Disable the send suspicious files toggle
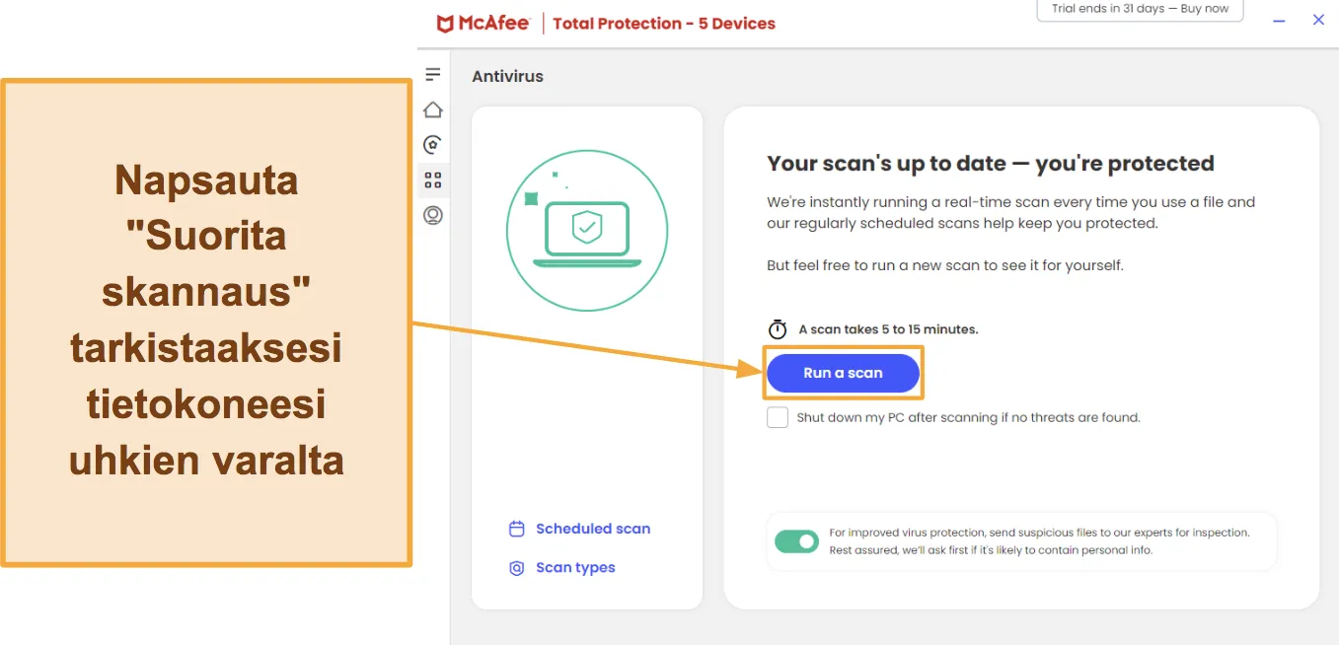 point(796,541)
